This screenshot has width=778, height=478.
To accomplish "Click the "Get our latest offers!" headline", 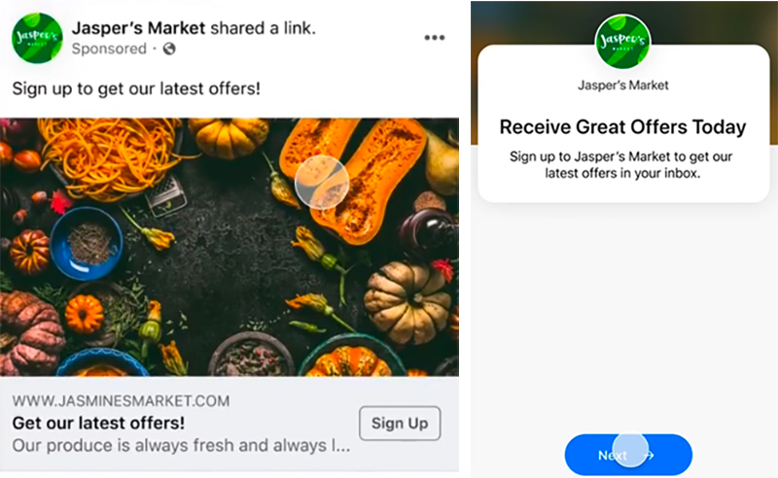I will 98,423.
